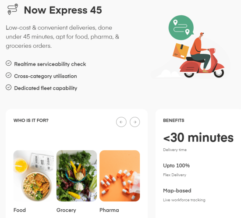Select the Pharma label
Image resolution: width=241 pixels, height=218 pixels.
click(109, 210)
